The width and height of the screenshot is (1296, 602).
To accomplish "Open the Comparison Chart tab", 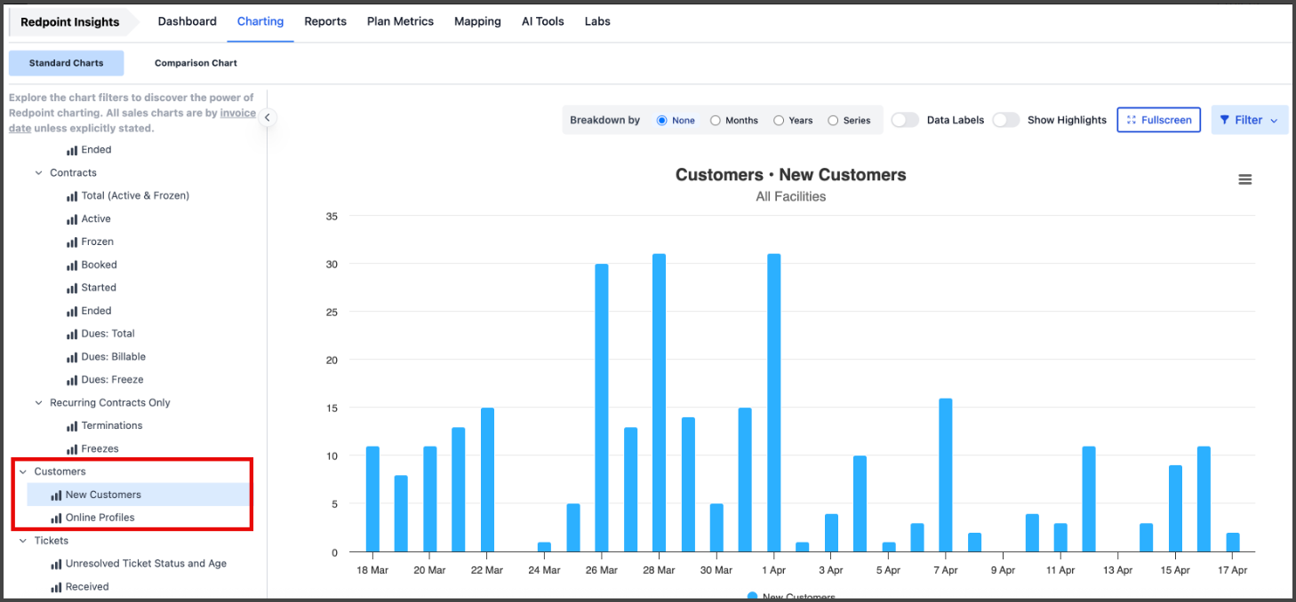I will click(196, 63).
